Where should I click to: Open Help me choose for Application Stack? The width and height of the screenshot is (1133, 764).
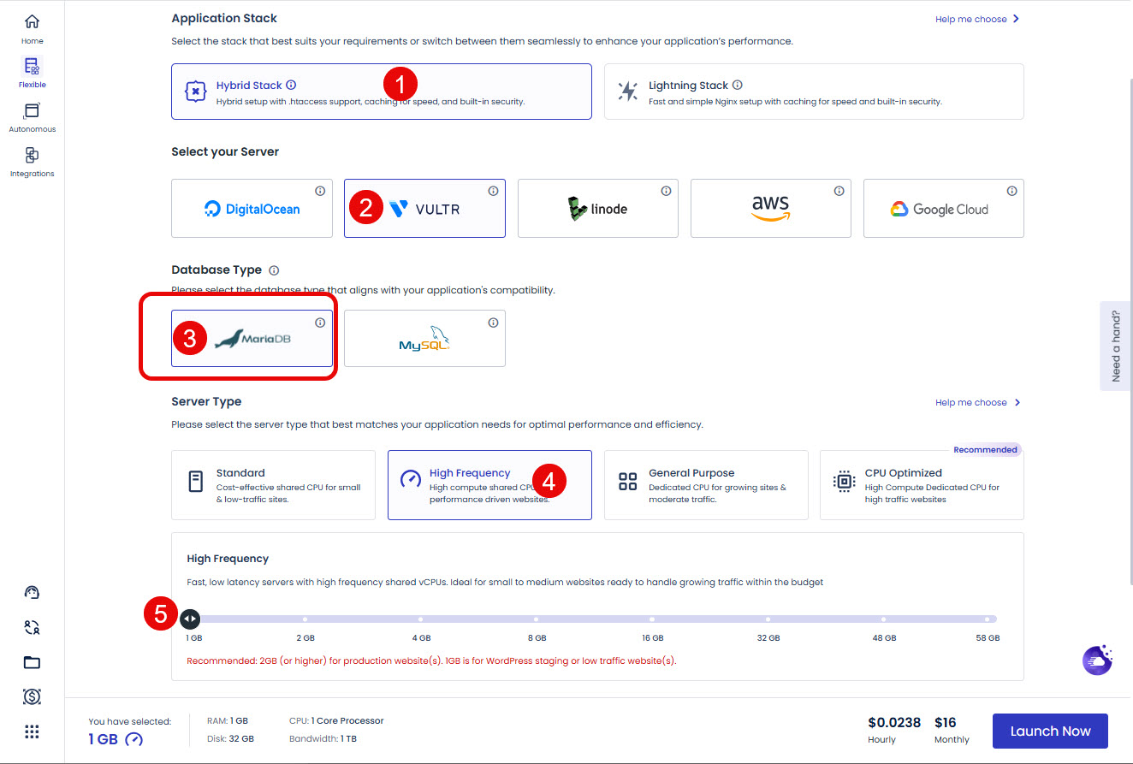pyautogui.click(x=977, y=19)
